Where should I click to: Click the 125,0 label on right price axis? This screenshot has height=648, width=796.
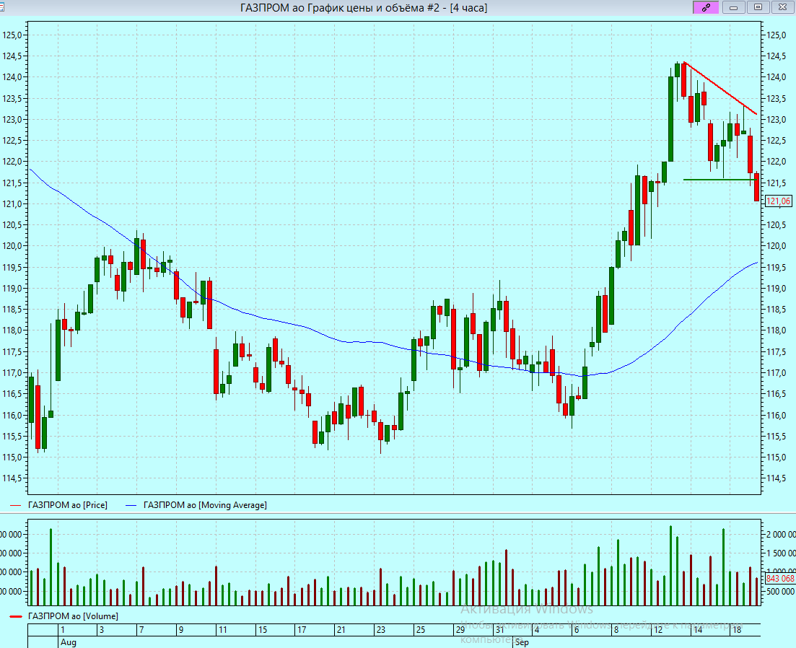pyautogui.click(x=777, y=35)
